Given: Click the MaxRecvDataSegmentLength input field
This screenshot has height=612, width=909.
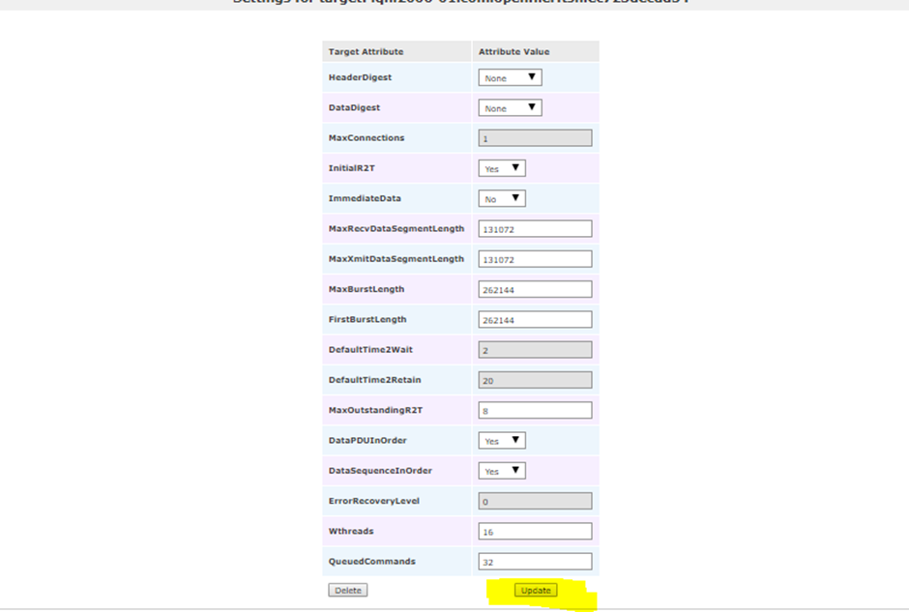Looking at the screenshot, I should (535, 229).
